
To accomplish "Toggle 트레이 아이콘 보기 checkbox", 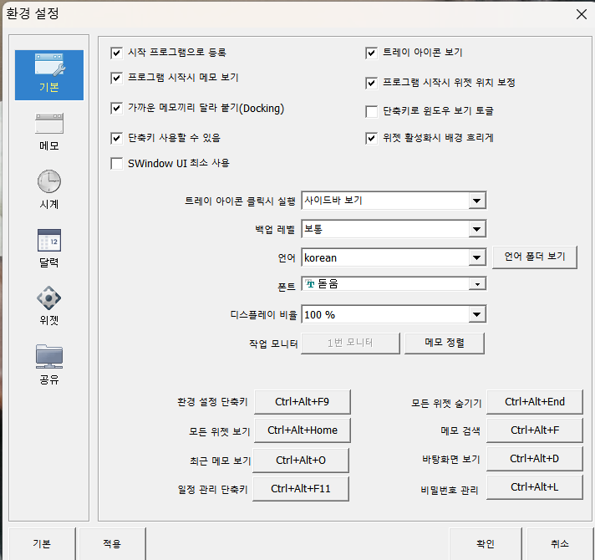I will coord(372,53).
